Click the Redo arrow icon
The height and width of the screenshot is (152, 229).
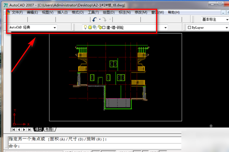(105, 19)
